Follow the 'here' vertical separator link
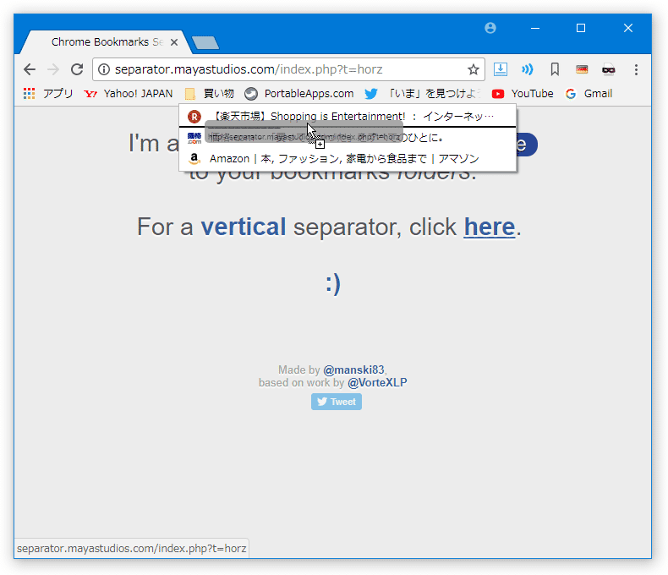The image size is (668, 575). click(x=490, y=227)
